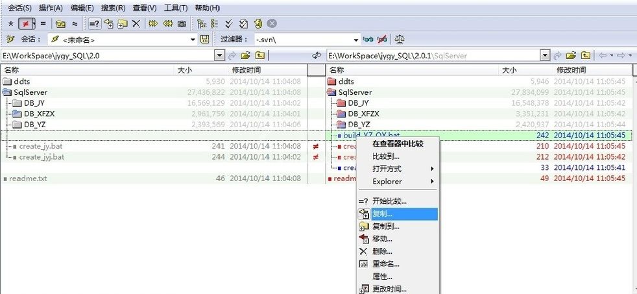Click the gray stop circle icon
The image size is (637, 294).
pos(272,23)
